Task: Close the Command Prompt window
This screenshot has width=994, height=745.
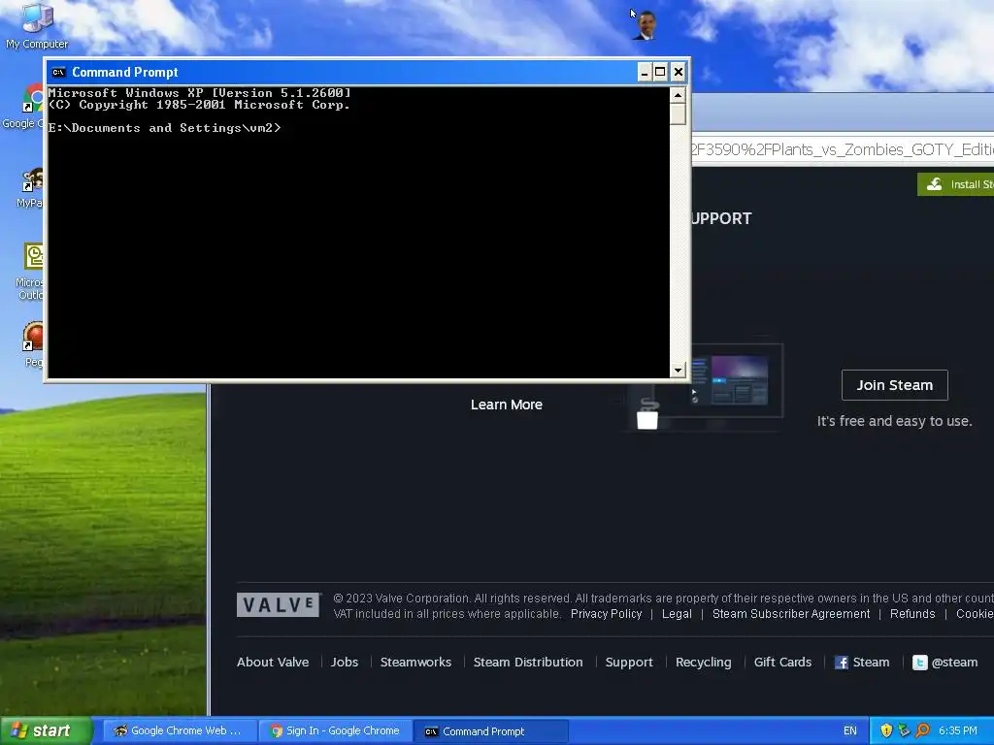Action: point(679,72)
